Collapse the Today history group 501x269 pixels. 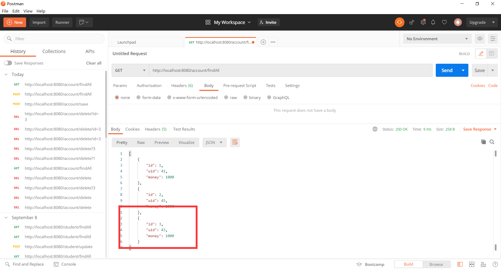[x=6, y=74]
